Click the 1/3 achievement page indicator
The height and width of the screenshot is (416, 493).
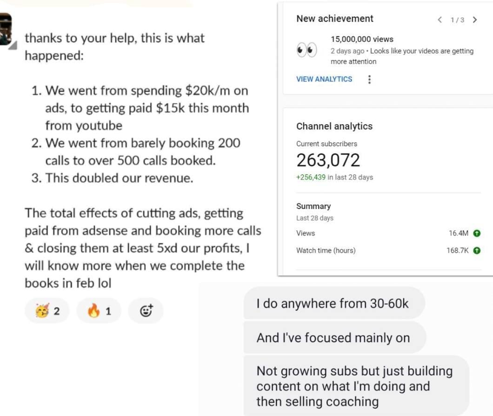pos(457,20)
